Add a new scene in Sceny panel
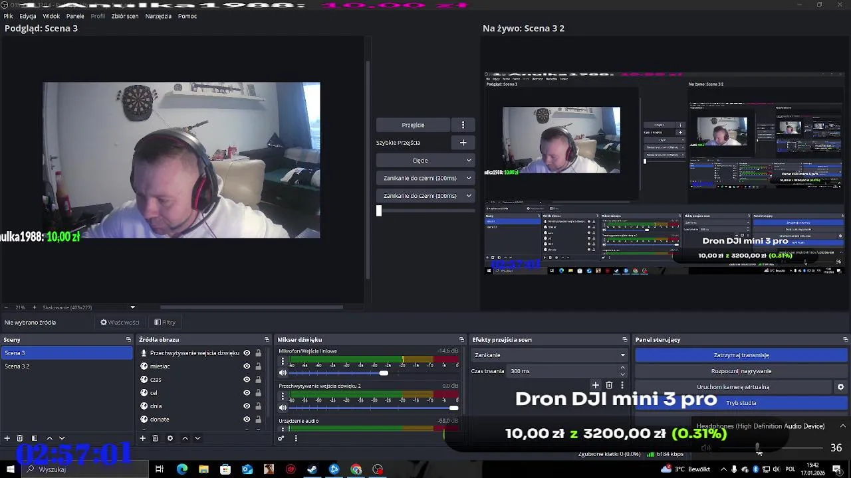The height and width of the screenshot is (478, 851). (x=7, y=438)
